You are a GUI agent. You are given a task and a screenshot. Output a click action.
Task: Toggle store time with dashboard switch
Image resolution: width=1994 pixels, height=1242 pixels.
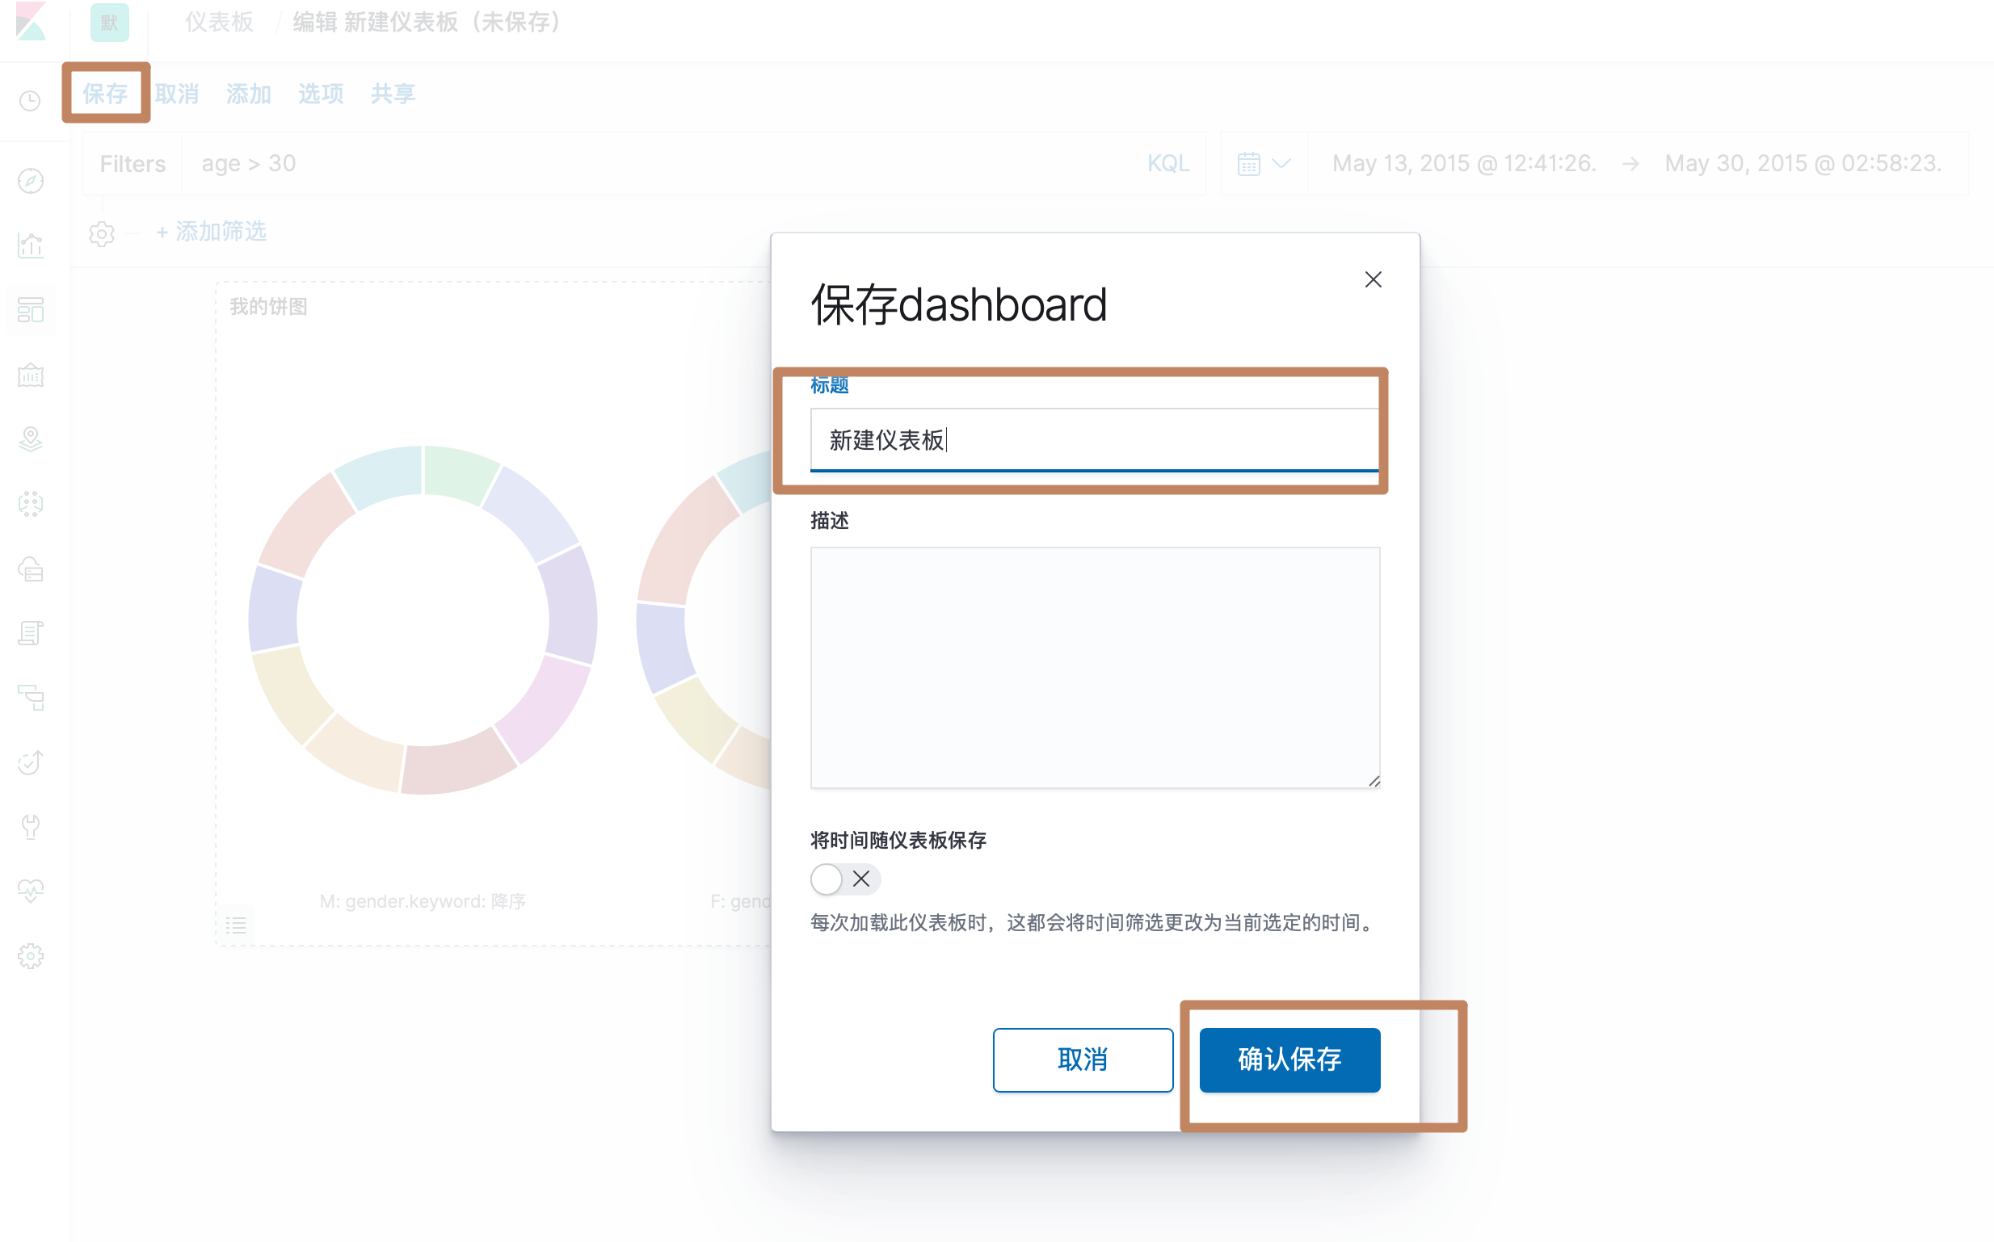pyautogui.click(x=843, y=879)
